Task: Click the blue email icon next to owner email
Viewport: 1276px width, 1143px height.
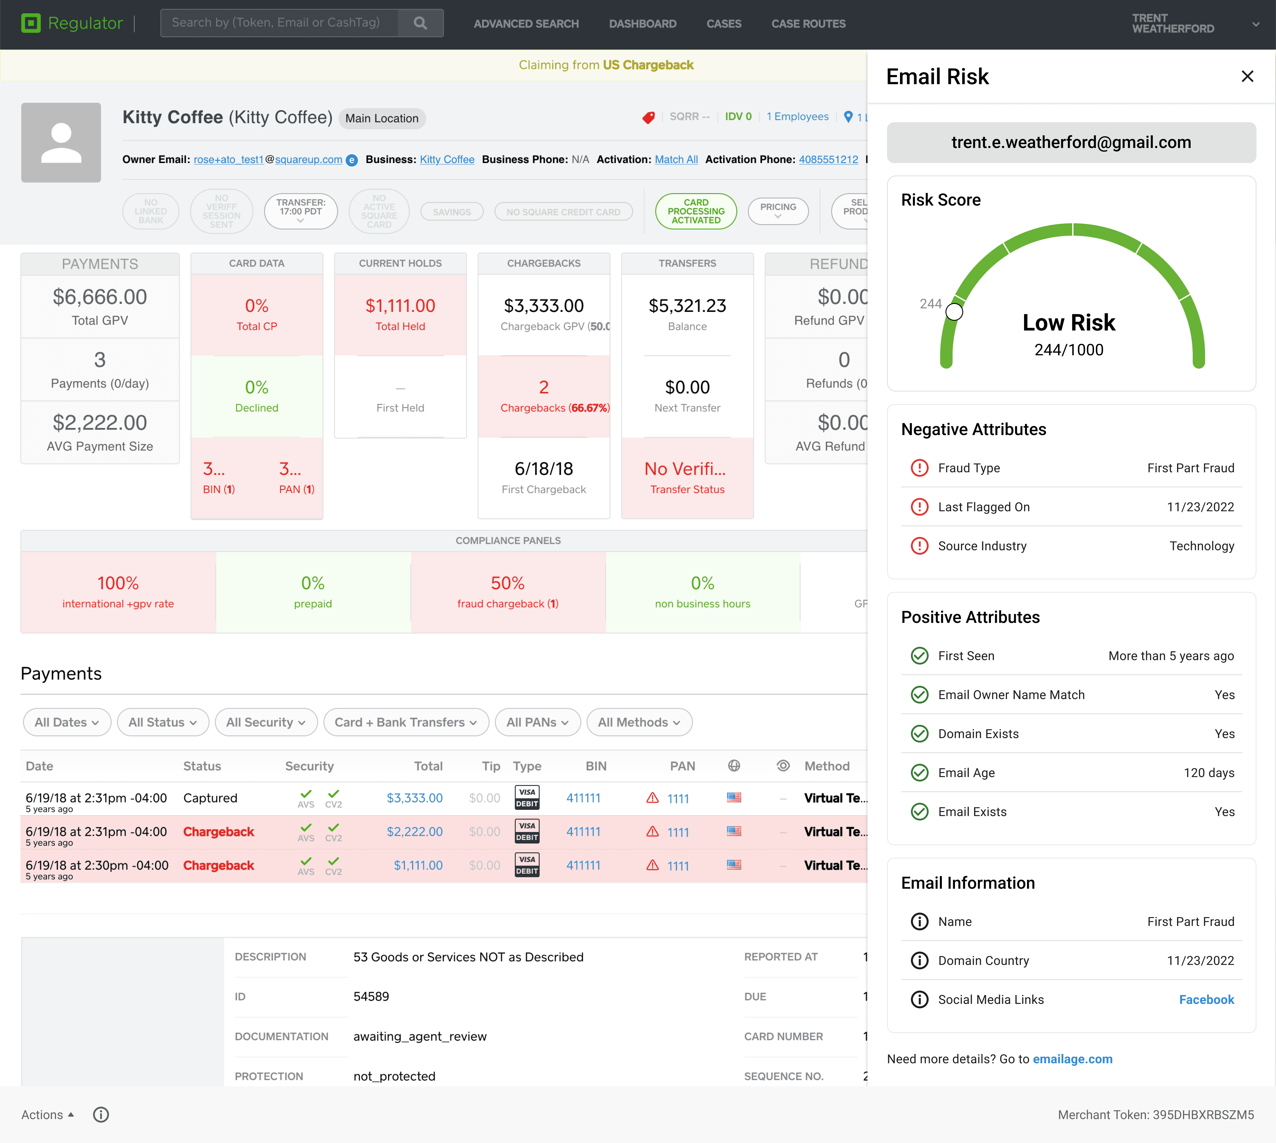Action: click(352, 160)
